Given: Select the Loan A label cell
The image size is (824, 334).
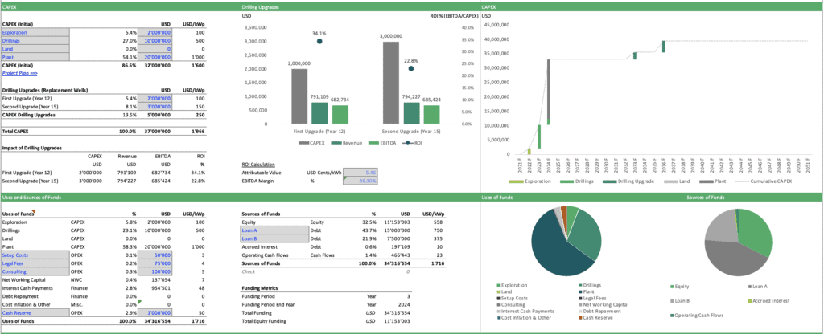Looking at the screenshot, I should [274, 230].
